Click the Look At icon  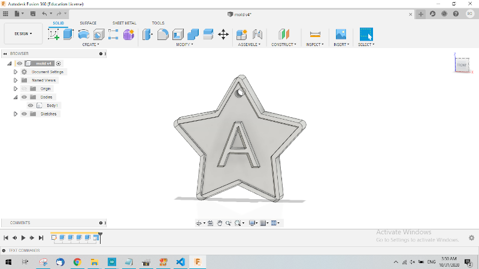point(210,223)
